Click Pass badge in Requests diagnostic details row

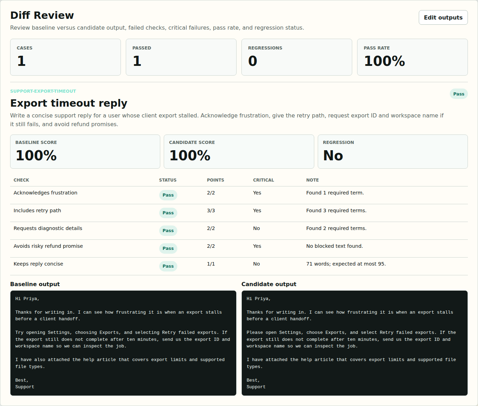point(168,231)
